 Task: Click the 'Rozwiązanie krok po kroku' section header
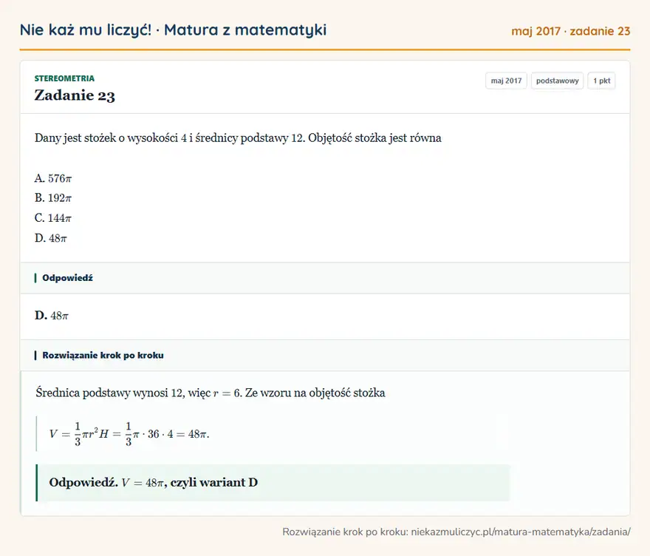325,355
